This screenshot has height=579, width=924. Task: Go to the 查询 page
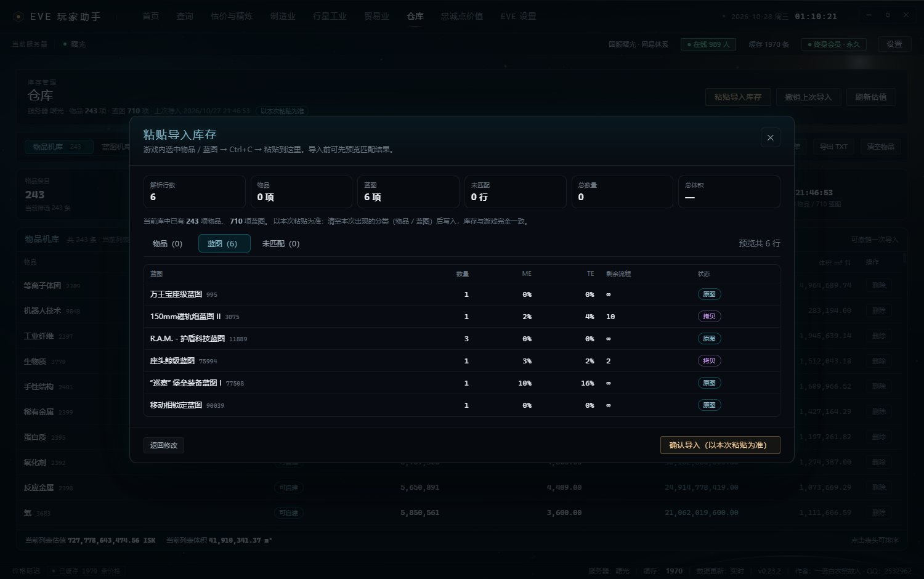coord(185,17)
